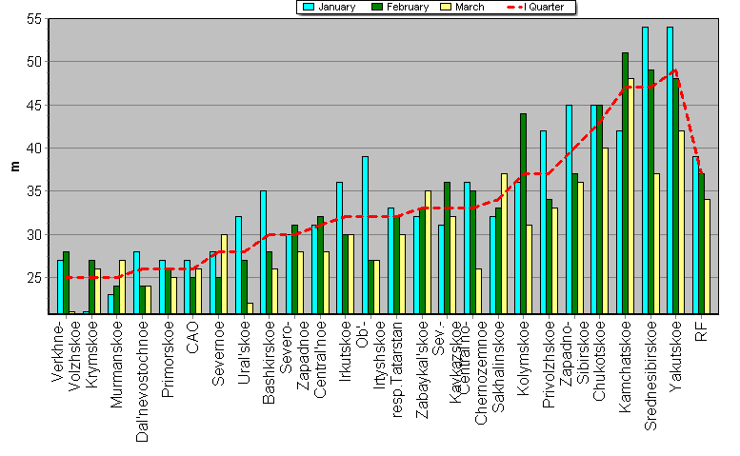
Task: Click the 'Verkhne-Volzhskoe' axis label
Action: [x=66, y=356]
